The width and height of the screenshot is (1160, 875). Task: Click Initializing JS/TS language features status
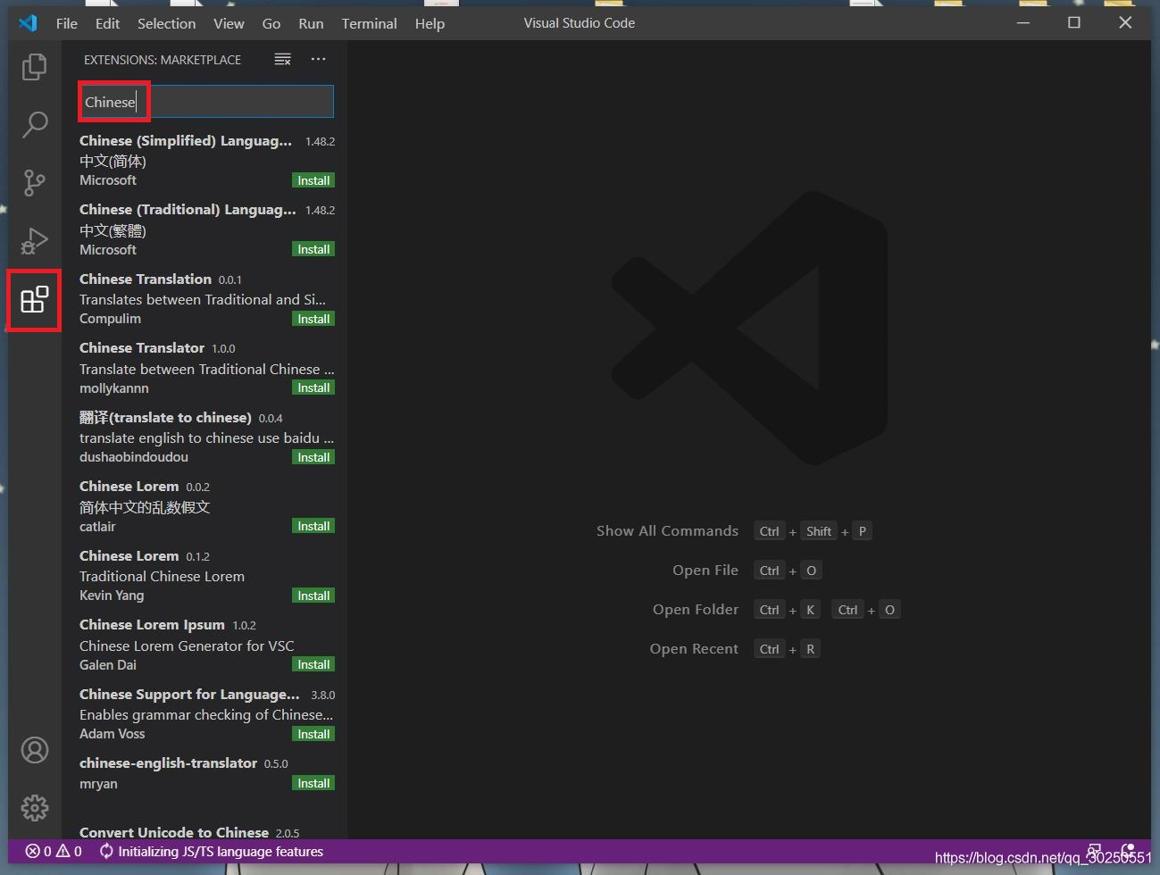pos(211,852)
